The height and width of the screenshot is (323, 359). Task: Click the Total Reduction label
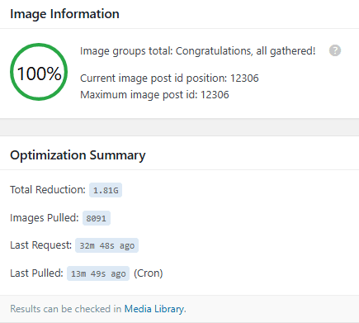pos(48,190)
